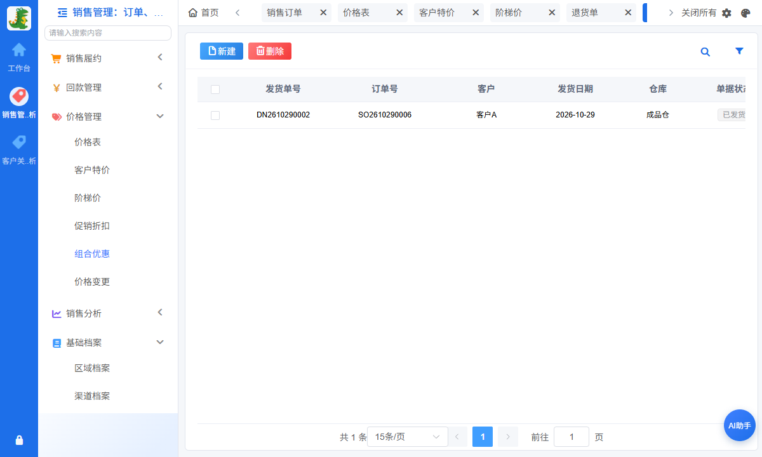762x457 pixels.
Task: Click the 价格管理 tags icon
Action: pyautogui.click(x=57, y=117)
